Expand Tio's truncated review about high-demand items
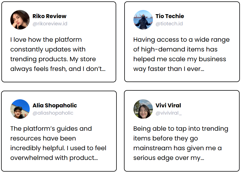Screen dimensions: 241x173 click(x=181, y=54)
